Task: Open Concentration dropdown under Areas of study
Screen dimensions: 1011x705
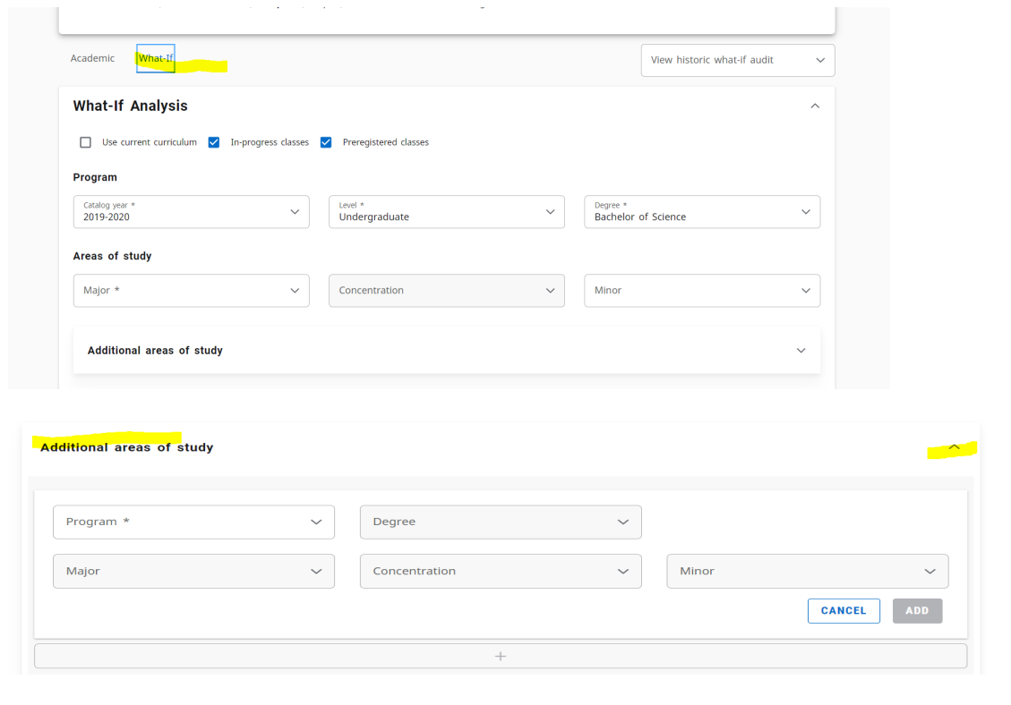Action: [x=447, y=291]
